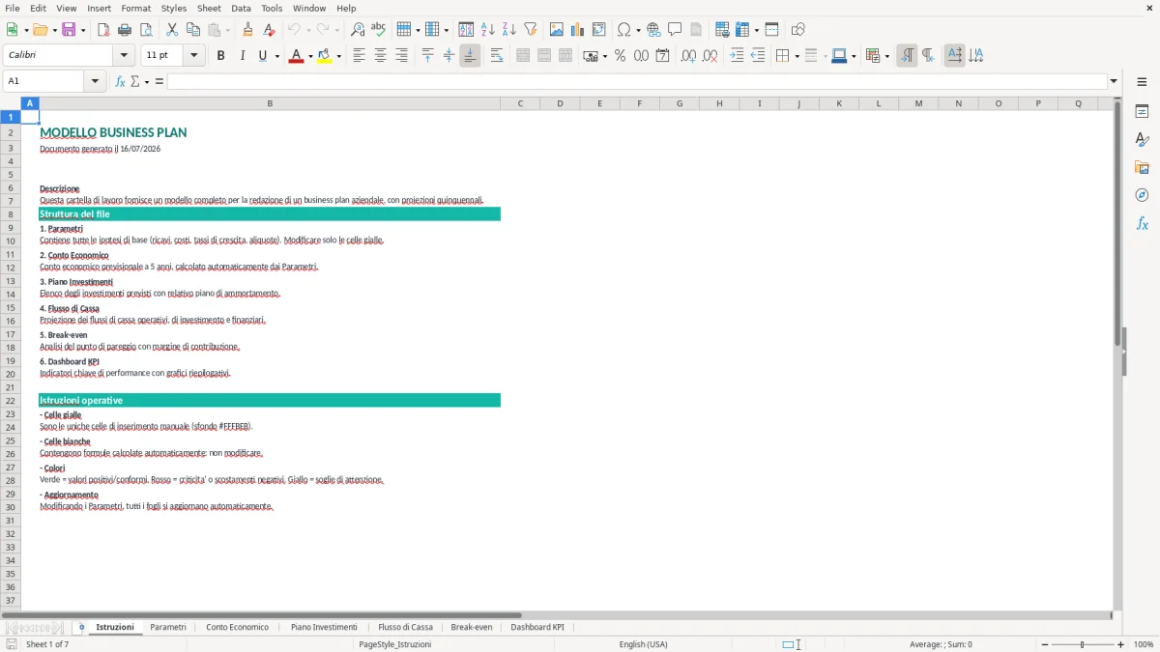Image resolution: width=1160 pixels, height=652 pixels.
Task: Click the PageStyle_Istruzioni status entry
Action: tap(394, 644)
